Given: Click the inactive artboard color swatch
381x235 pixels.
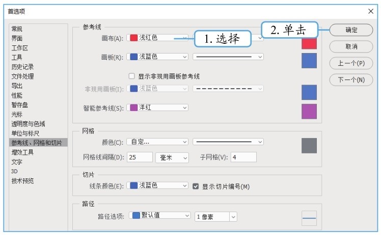Looking at the screenshot, I should click(x=309, y=92).
